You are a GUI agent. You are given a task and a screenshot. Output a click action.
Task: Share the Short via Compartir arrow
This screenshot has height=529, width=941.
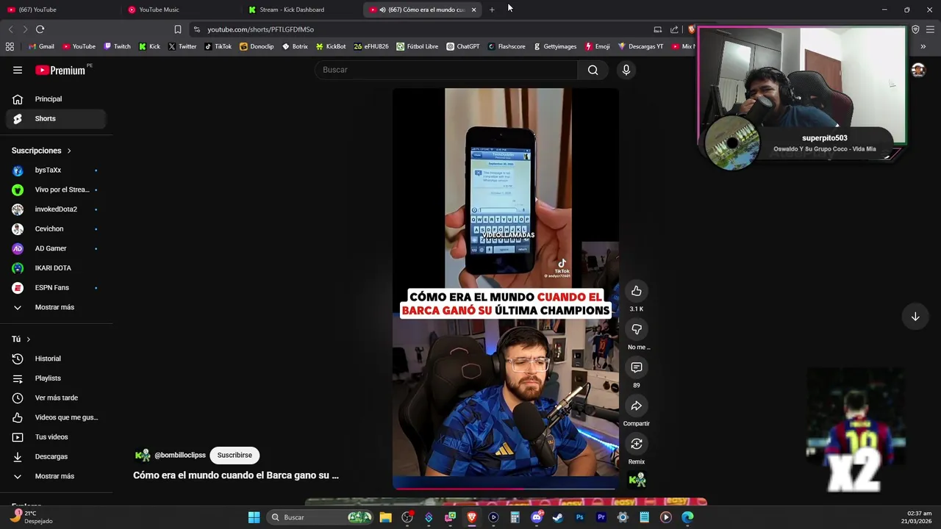coord(637,406)
